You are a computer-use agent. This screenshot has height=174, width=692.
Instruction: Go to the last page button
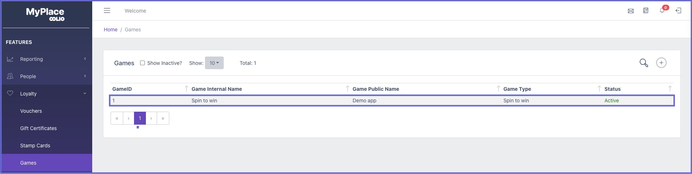(x=163, y=118)
